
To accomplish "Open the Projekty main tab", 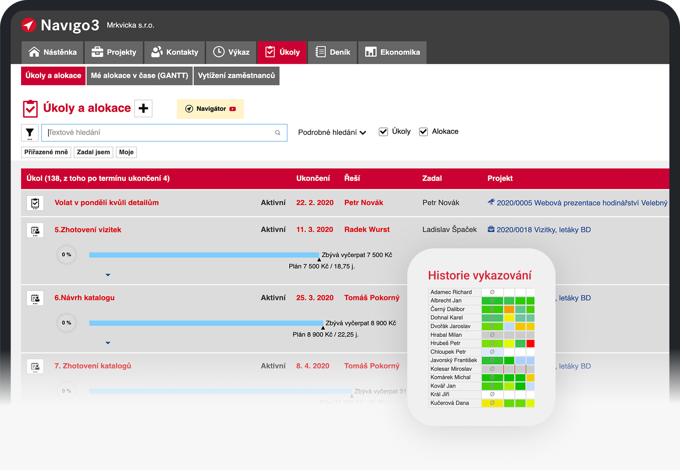I will point(114,52).
